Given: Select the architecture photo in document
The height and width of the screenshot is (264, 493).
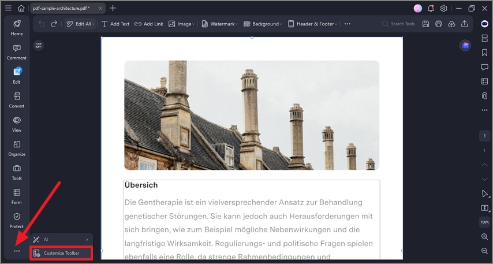Looking at the screenshot, I should coord(252,115).
